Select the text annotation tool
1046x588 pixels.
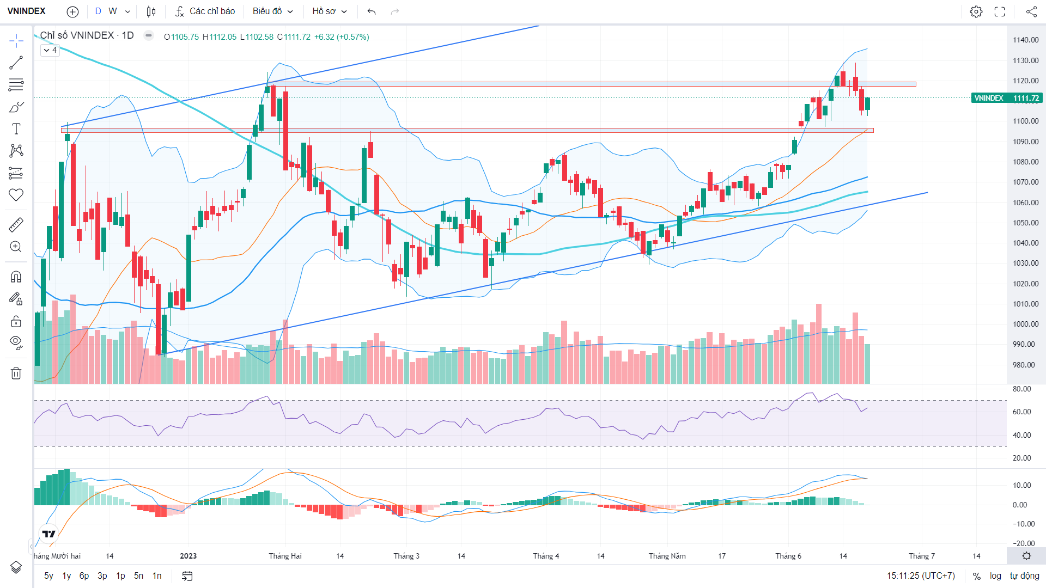pos(16,129)
